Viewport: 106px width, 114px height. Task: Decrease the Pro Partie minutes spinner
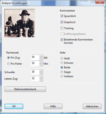41,65
